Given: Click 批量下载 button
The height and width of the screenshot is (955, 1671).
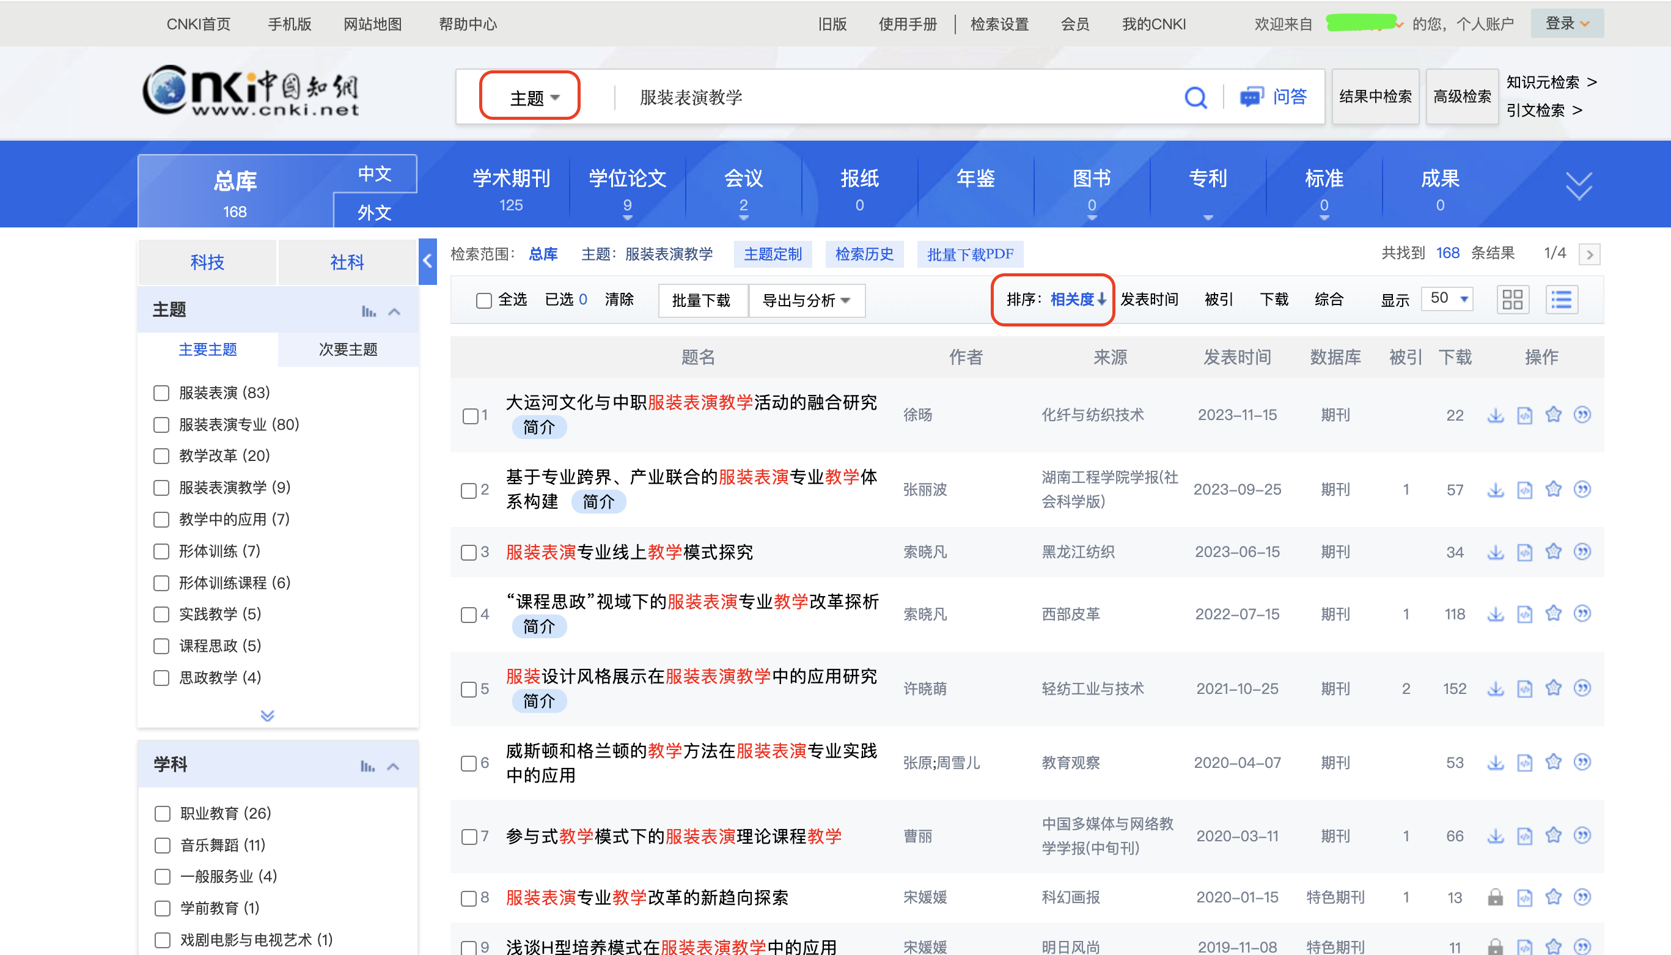Looking at the screenshot, I should click(x=702, y=300).
